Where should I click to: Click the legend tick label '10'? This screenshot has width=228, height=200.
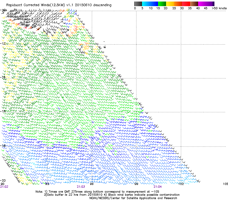[x=151, y=8]
